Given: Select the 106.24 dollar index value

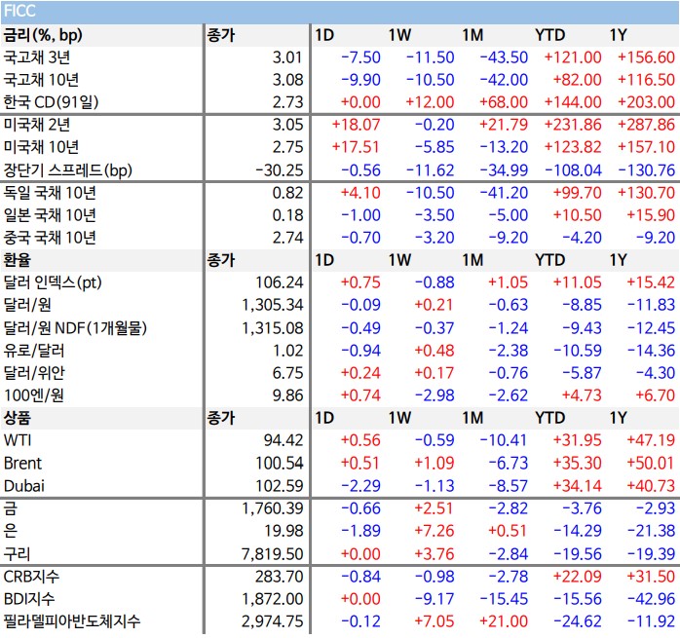Looking at the screenshot, I should (280, 282).
